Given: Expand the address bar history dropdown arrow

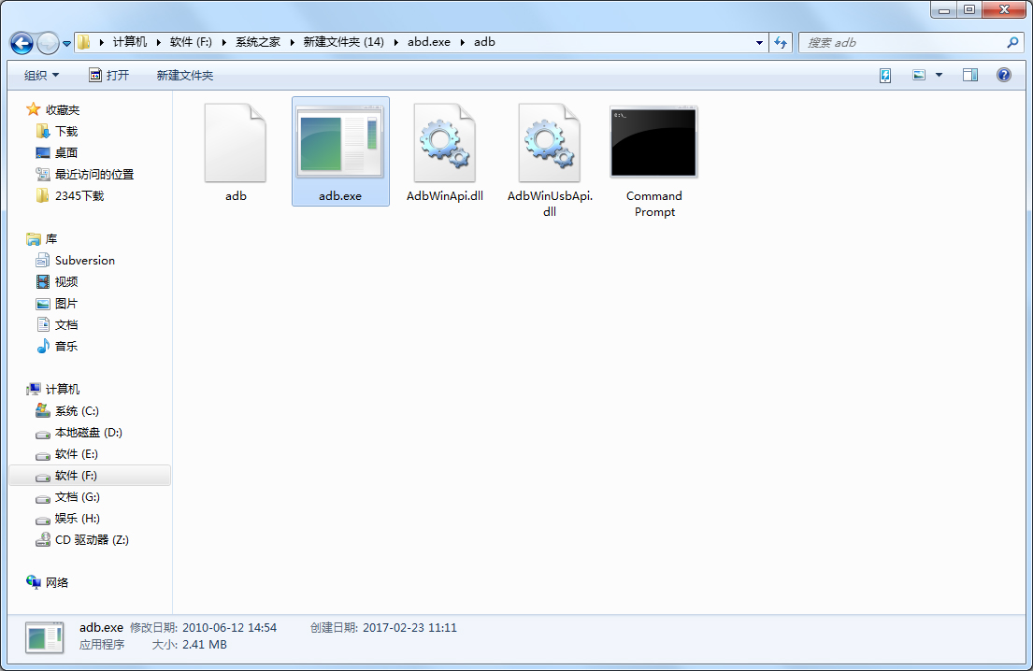Looking at the screenshot, I should [758, 42].
